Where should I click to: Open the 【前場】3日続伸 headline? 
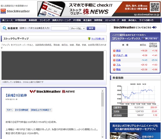pos(16,95)
